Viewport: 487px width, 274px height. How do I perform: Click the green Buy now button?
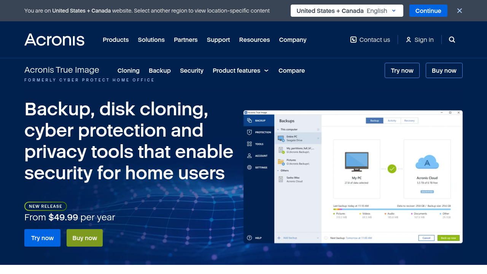[84, 238]
